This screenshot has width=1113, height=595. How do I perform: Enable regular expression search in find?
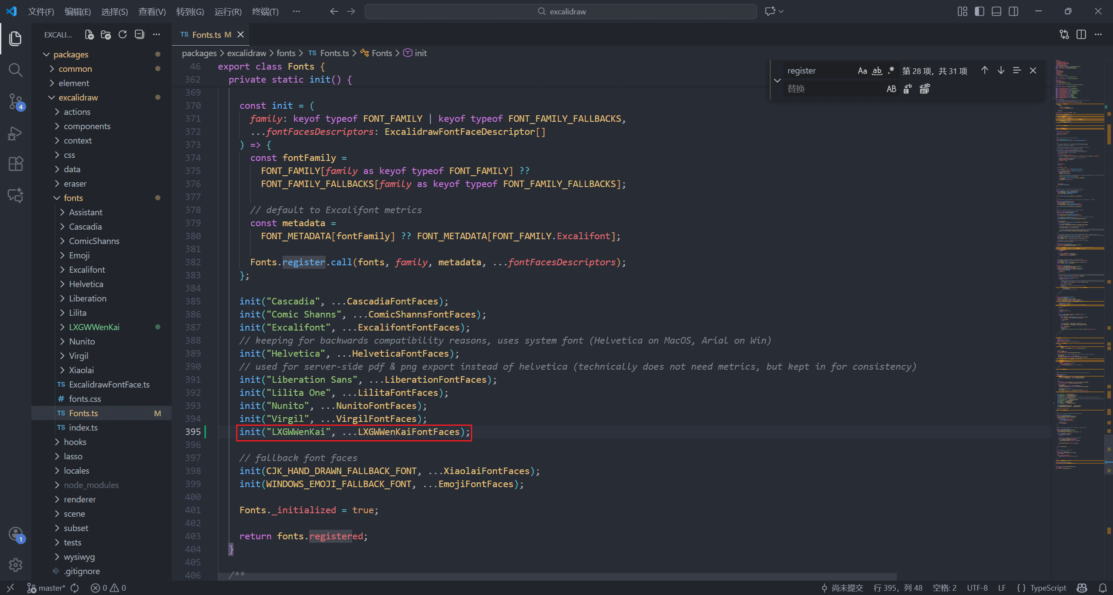[x=891, y=71]
